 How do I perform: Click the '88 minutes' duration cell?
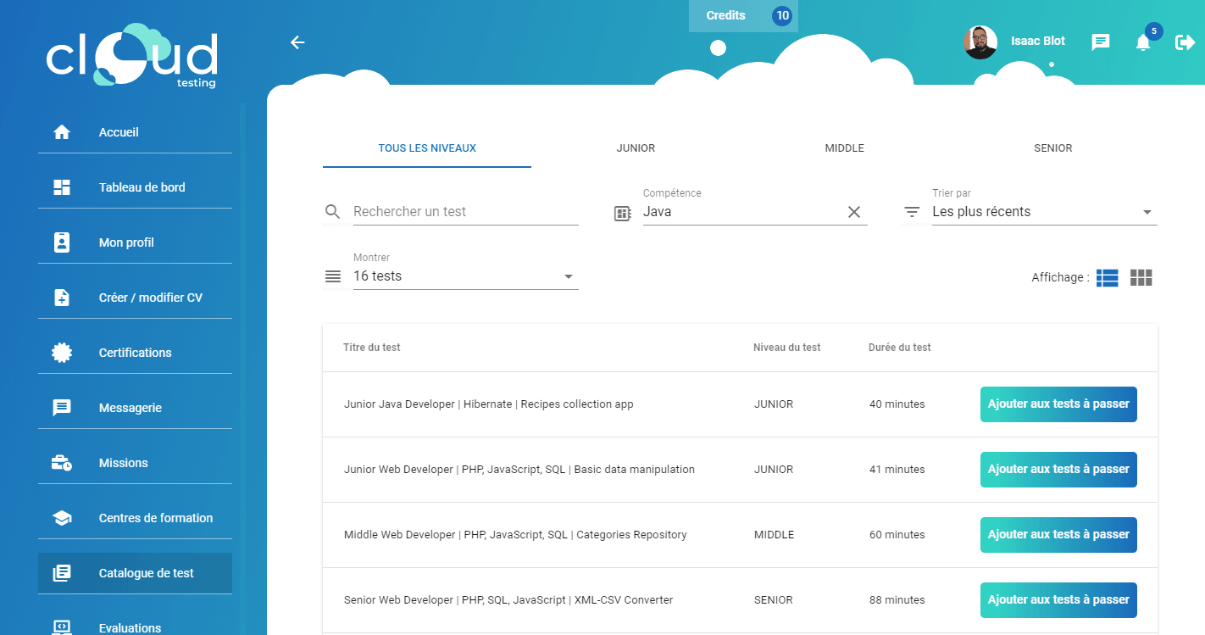coord(897,600)
